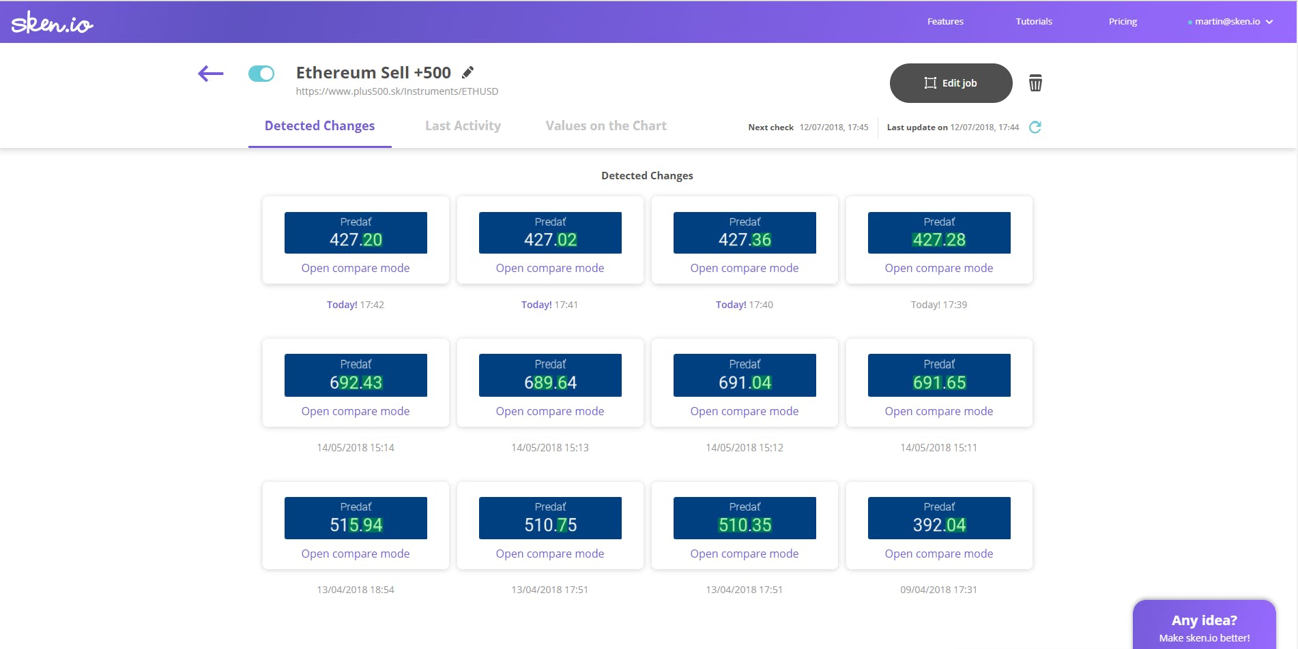Click the Edit job button
This screenshot has height=649, width=1298.
pos(951,83)
